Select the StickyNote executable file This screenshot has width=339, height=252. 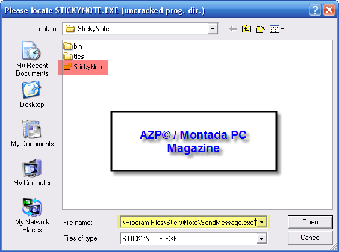click(x=84, y=67)
